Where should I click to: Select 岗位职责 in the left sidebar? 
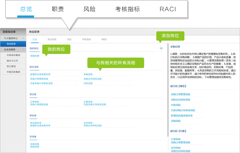pyautogui.click(x=11, y=44)
